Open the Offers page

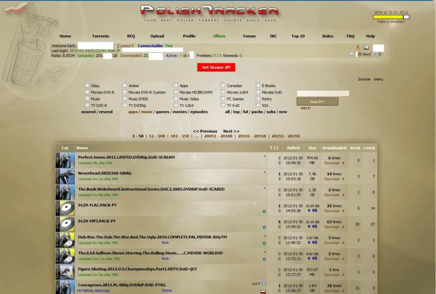tap(219, 36)
